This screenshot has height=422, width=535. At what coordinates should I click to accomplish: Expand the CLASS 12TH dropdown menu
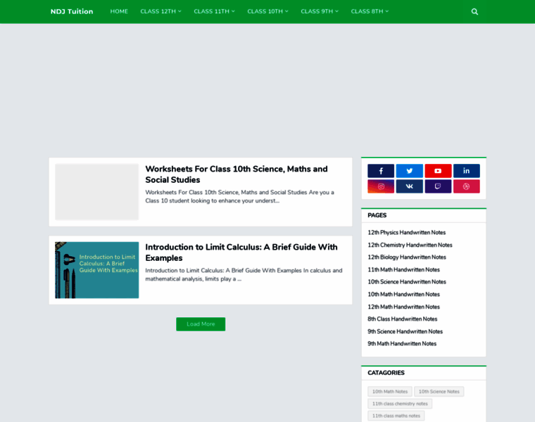coord(160,11)
